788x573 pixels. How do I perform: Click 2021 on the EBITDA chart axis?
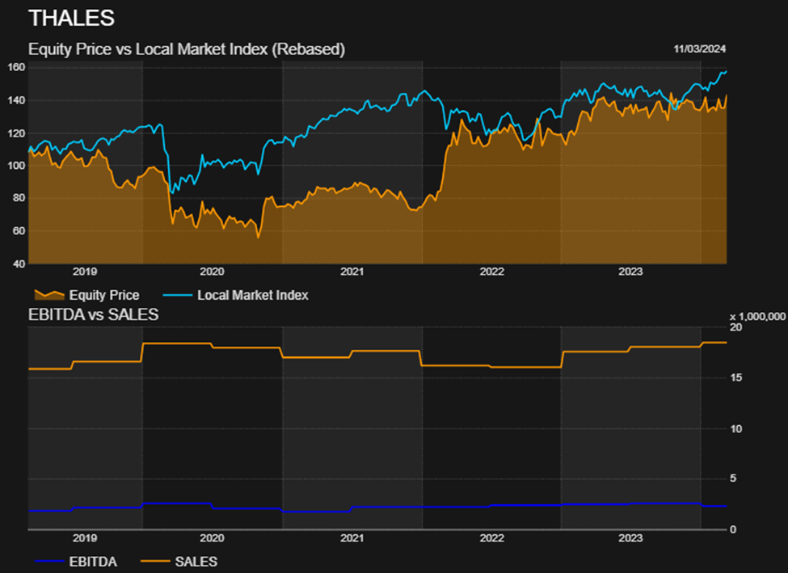click(x=352, y=537)
